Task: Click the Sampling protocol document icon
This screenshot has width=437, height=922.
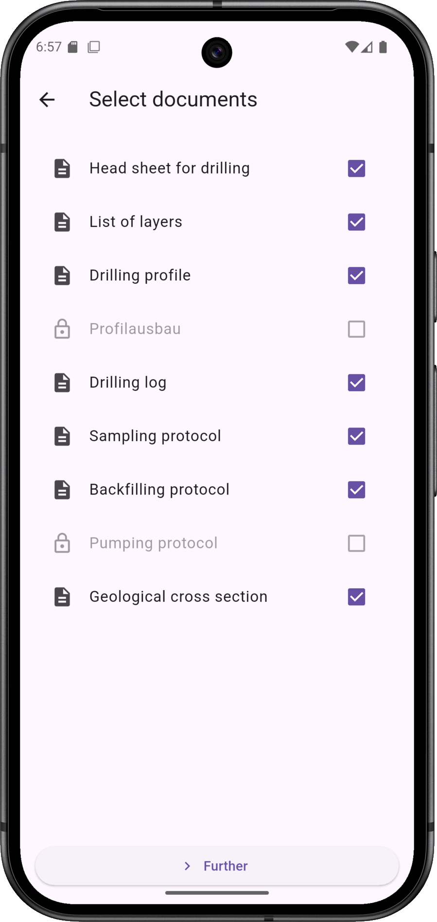Action: pyautogui.click(x=62, y=436)
